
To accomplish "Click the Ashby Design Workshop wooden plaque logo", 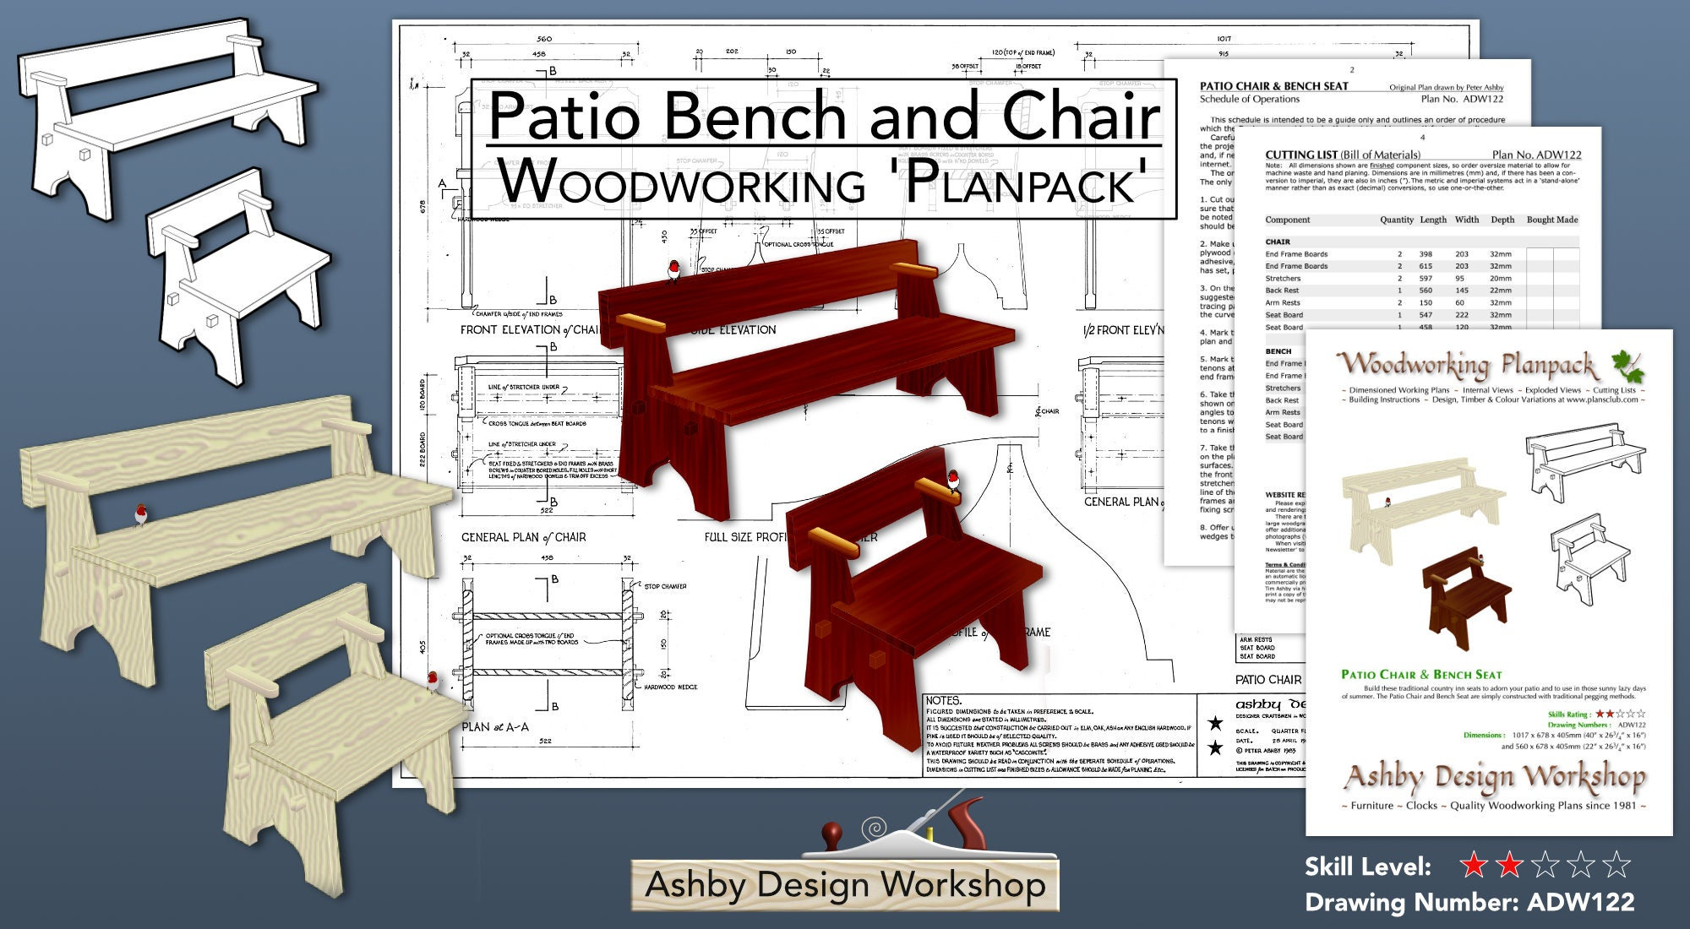I will (x=845, y=885).
